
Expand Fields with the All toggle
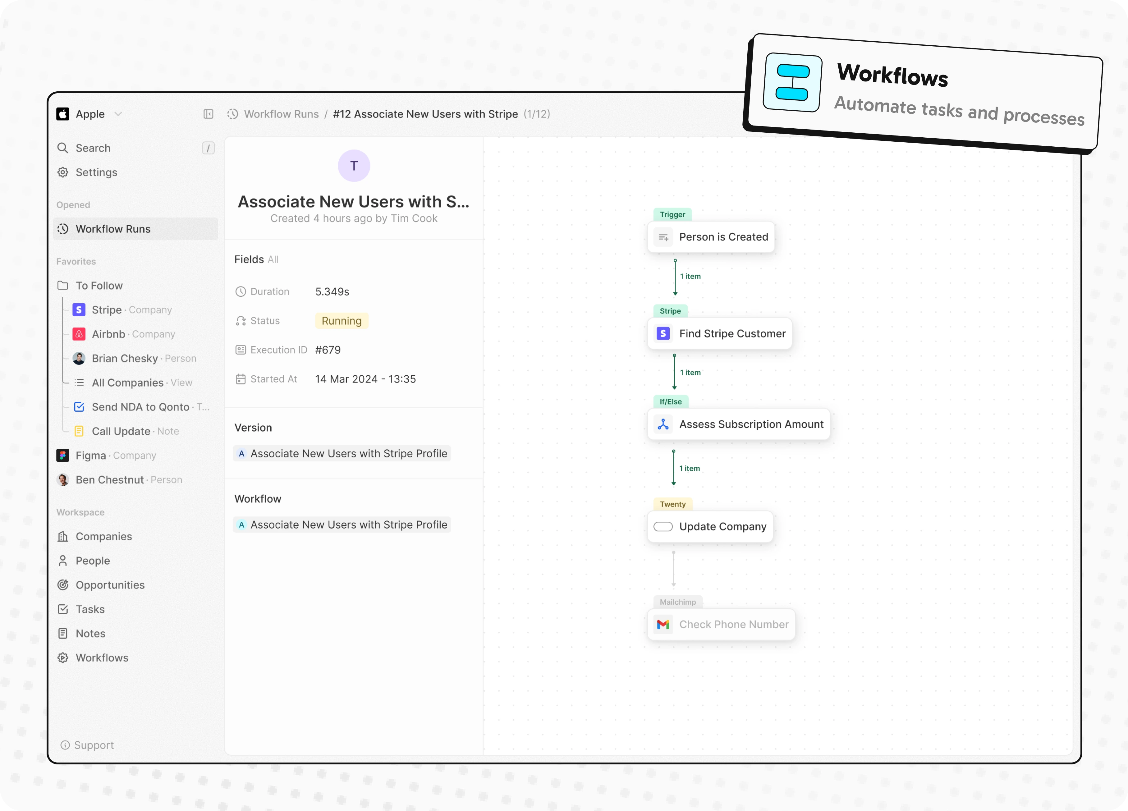[x=273, y=259]
